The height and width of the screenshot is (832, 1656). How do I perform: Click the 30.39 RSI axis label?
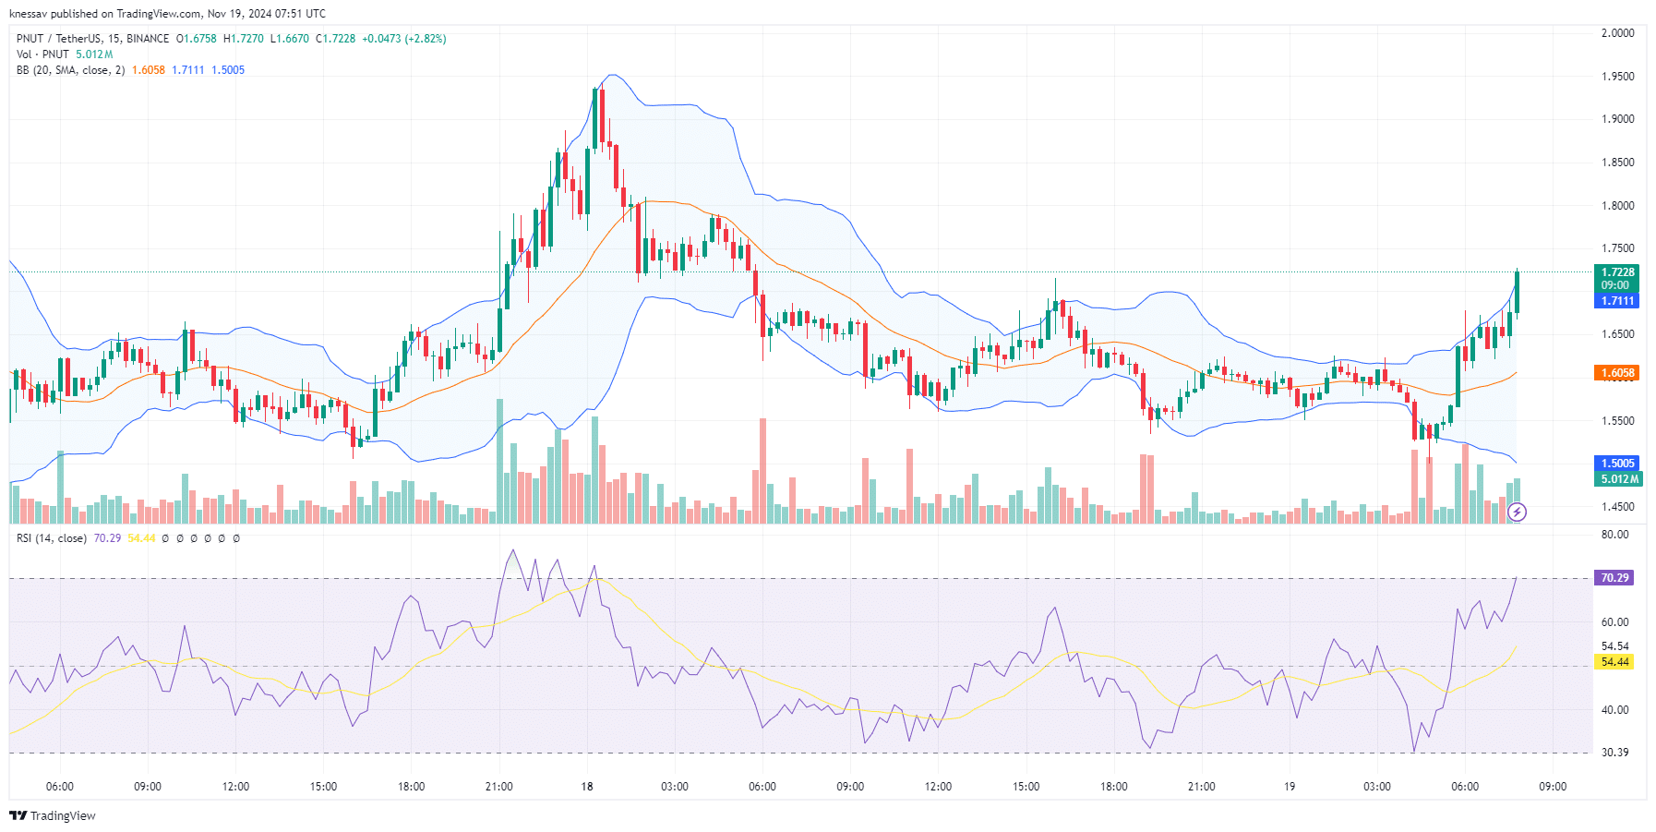click(1614, 753)
